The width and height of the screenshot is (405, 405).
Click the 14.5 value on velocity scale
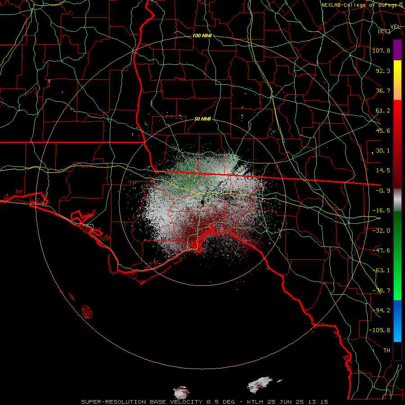[x=383, y=171]
